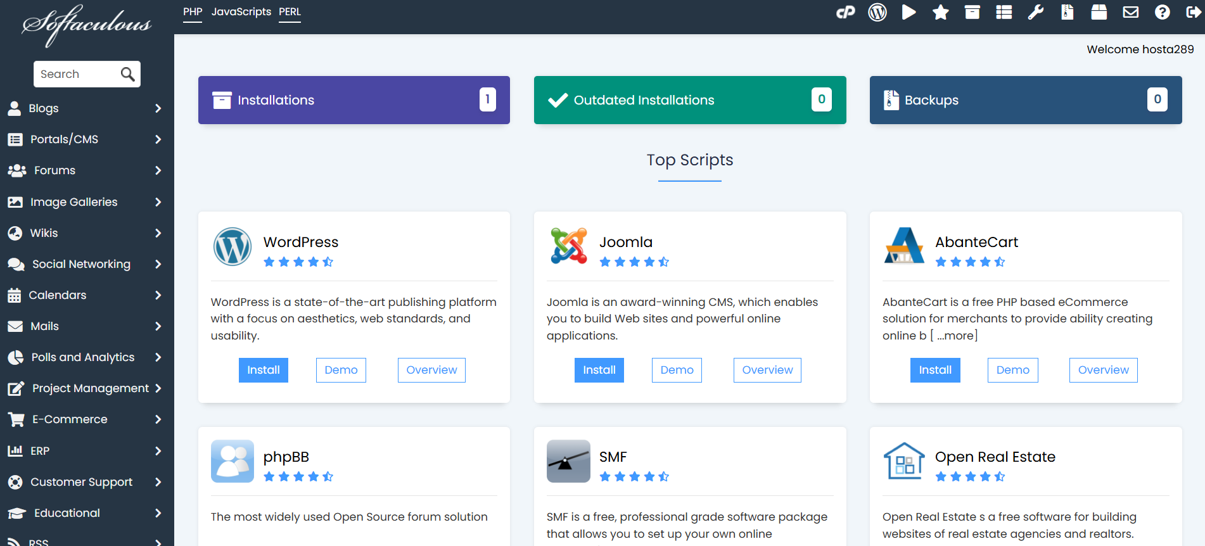1205x546 pixels.
Task: Click the zip-file backups icon in top bar
Action: (x=1068, y=12)
